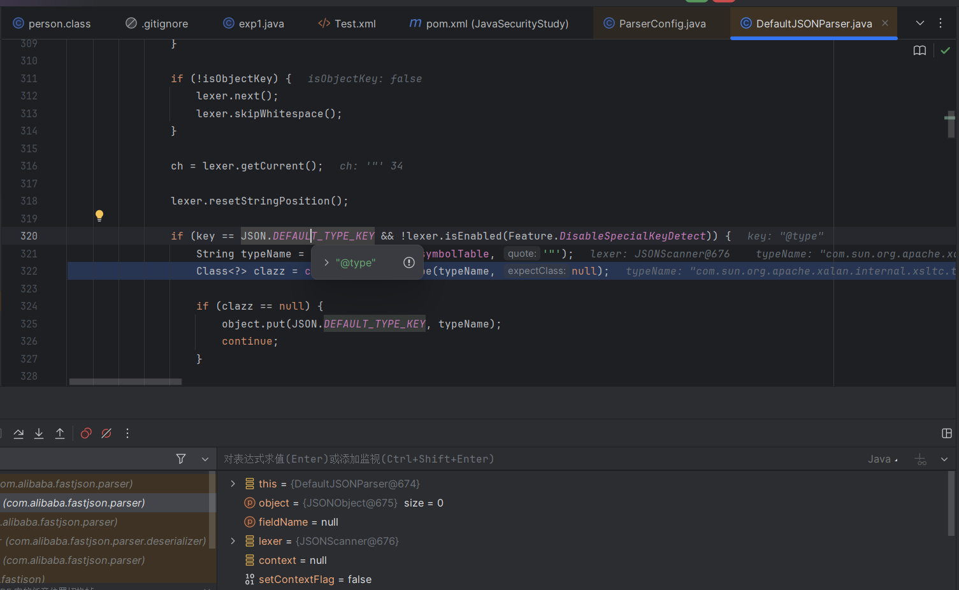Viewport: 959px width, 590px height.
Task: Click lexer.resetStringPosition() call
Action: (259, 201)
